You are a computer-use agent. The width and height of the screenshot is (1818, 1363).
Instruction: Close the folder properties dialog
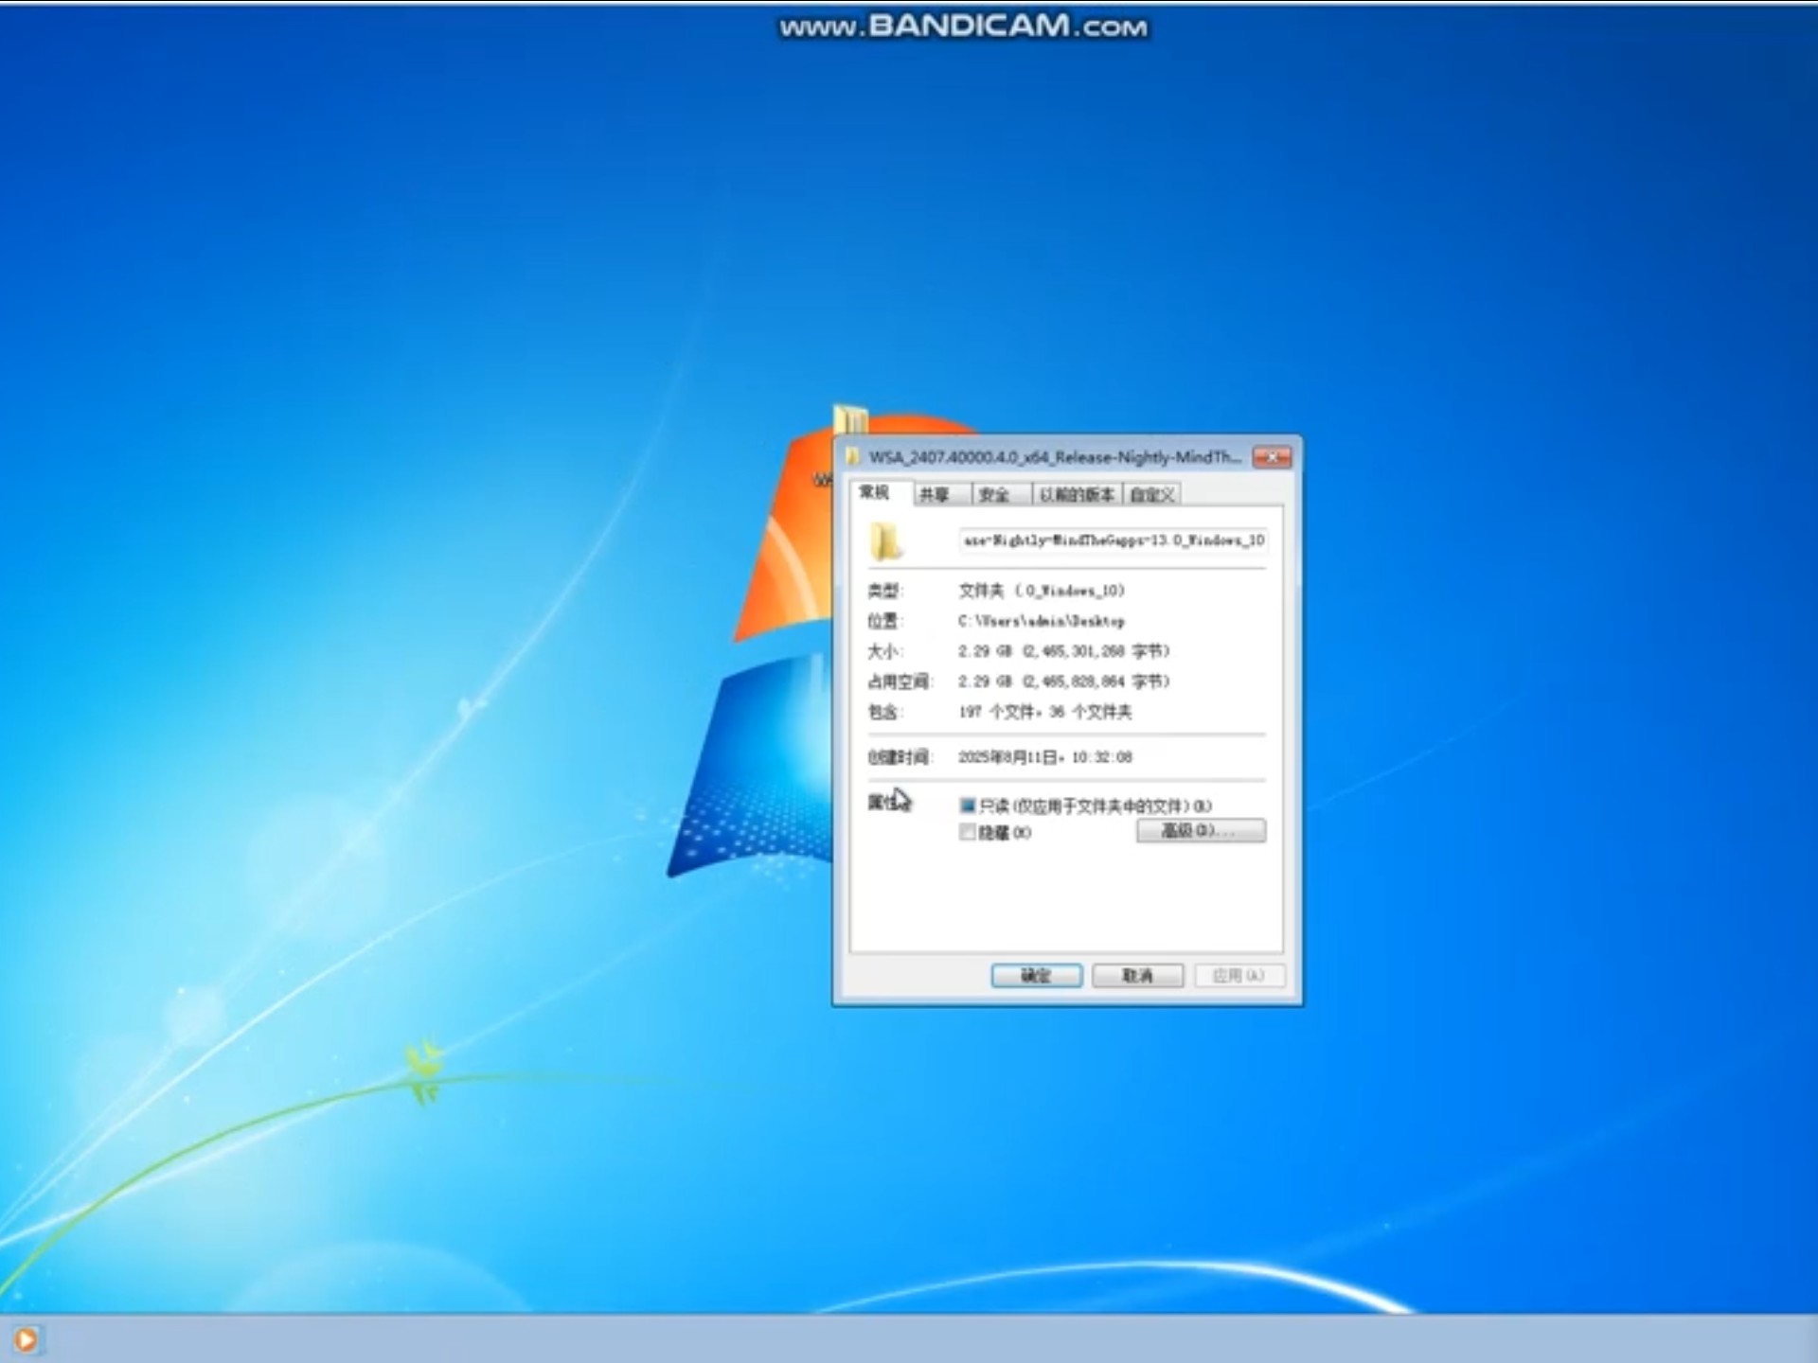tap(1274, 457)
